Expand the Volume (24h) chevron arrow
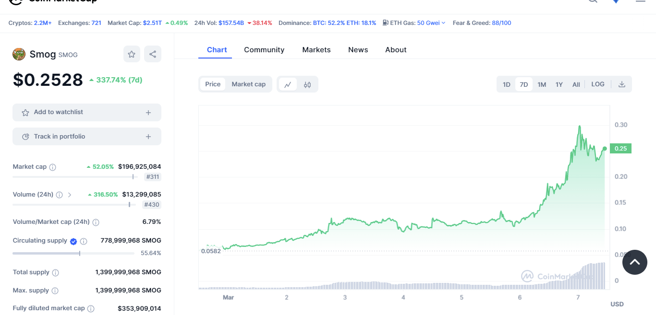Screen dimensions: 656x315 click(70, 195)
